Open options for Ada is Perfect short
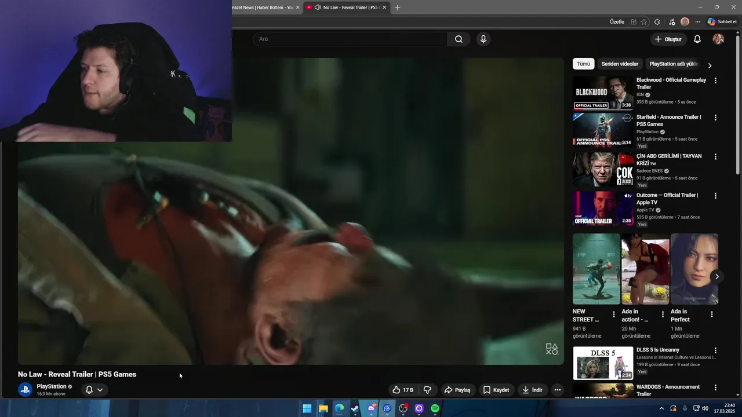The width and height of the screenshot is (742, 417). [712, 314]
